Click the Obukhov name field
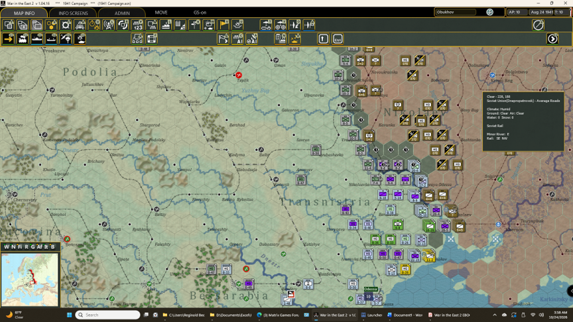This screenshot has height=322, width=573. coord(456,12)
